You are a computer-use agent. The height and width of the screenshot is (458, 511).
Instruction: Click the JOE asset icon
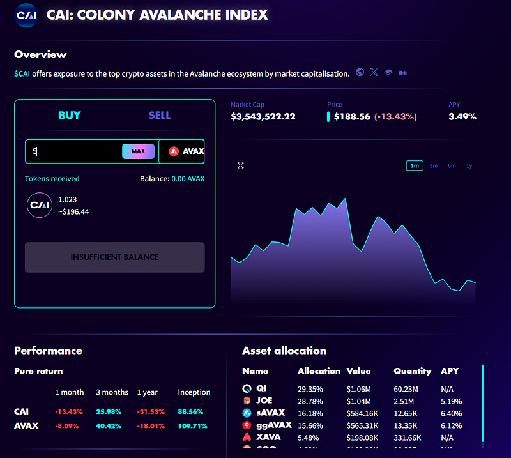(247, 401)
